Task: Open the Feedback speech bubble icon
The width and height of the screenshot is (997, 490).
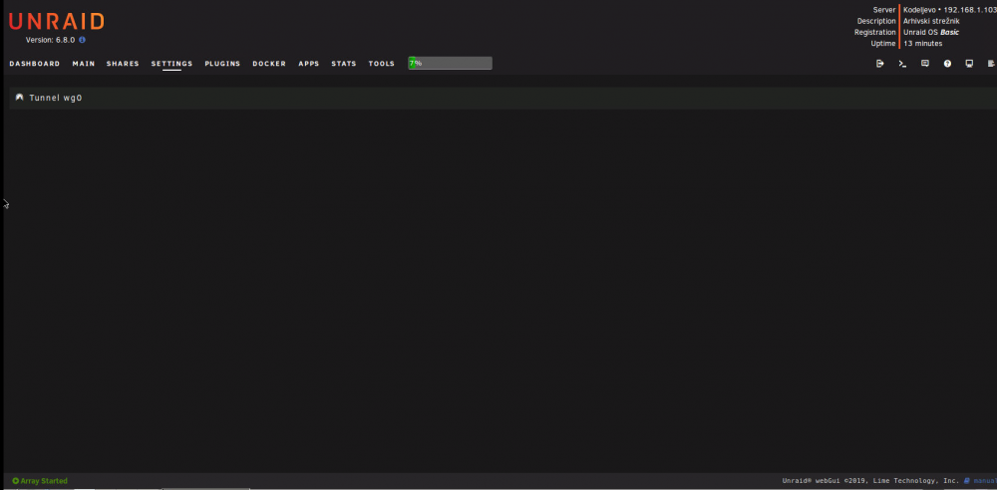Action: pyautogui.click(x=925, y=64)
